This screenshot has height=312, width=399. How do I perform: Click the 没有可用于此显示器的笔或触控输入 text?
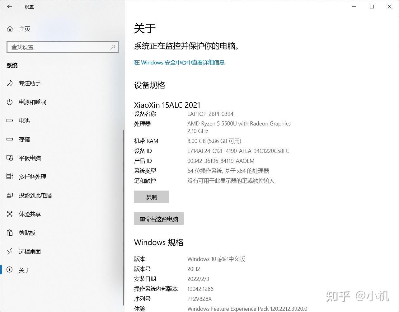pos(231,181)
